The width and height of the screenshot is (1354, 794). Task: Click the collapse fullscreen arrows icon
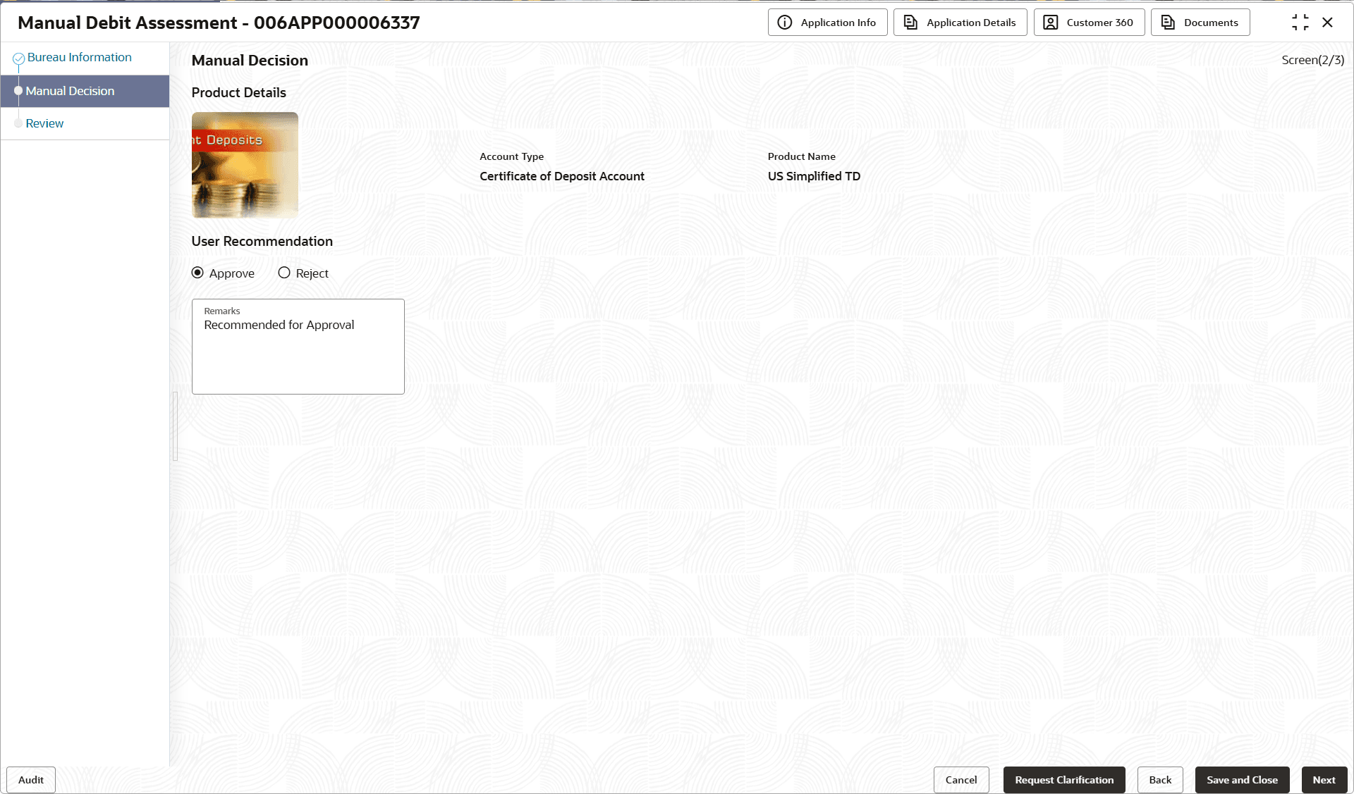[1300, 23]
